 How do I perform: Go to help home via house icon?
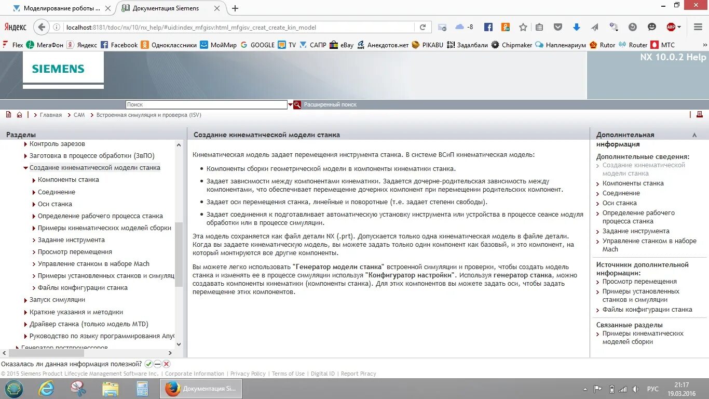point(20,115)
